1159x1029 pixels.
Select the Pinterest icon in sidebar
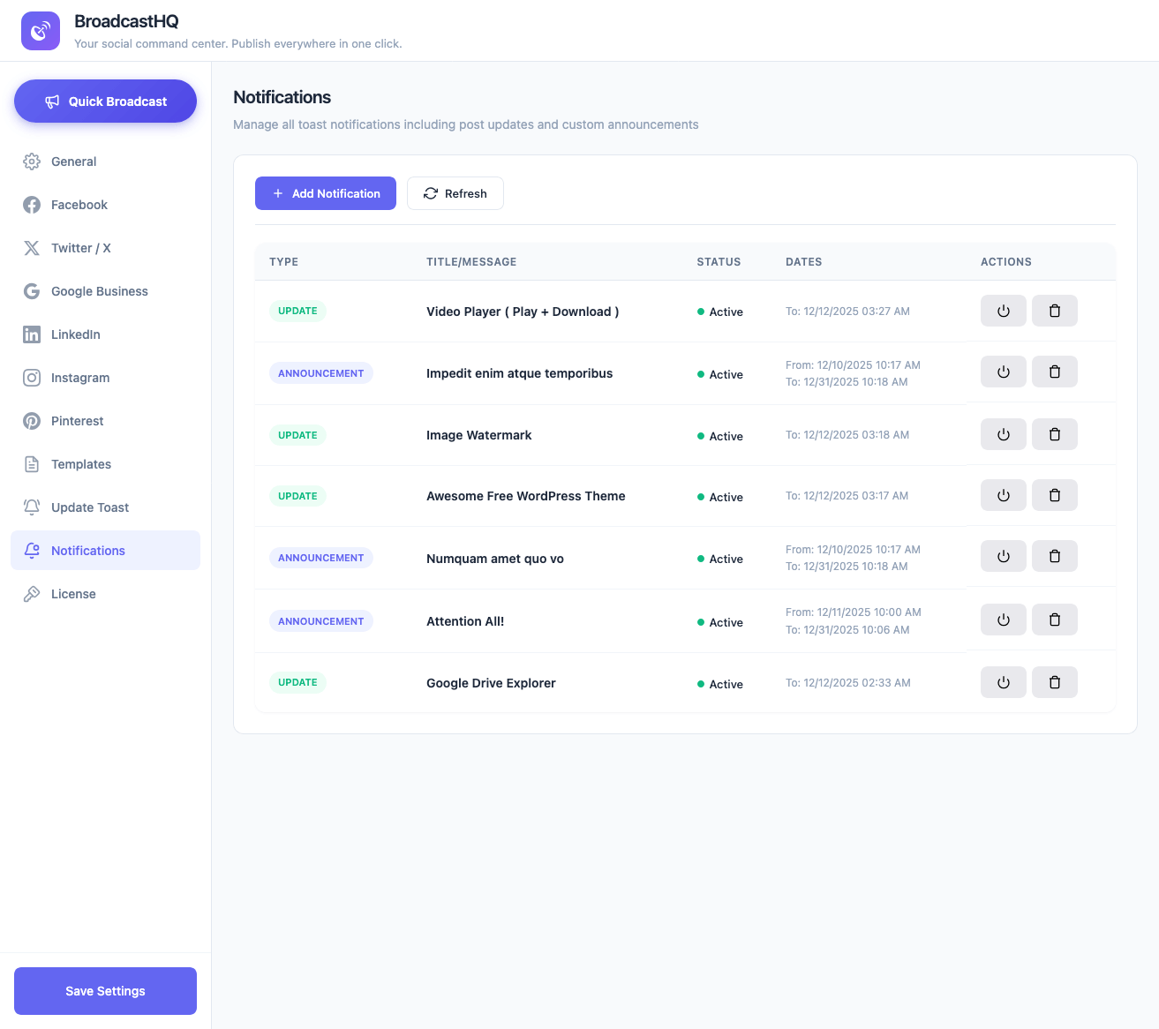[x=32, y=421]
